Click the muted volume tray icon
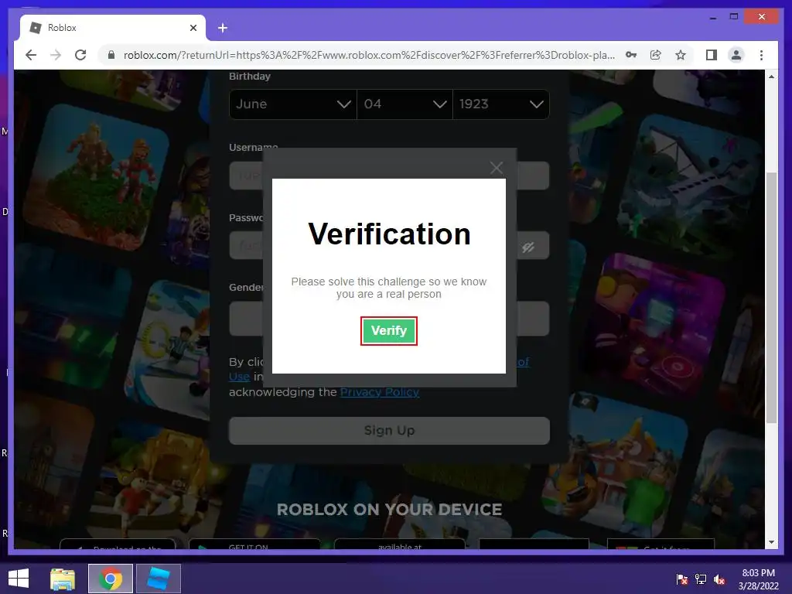792x594 pixels. coord(719,579)
